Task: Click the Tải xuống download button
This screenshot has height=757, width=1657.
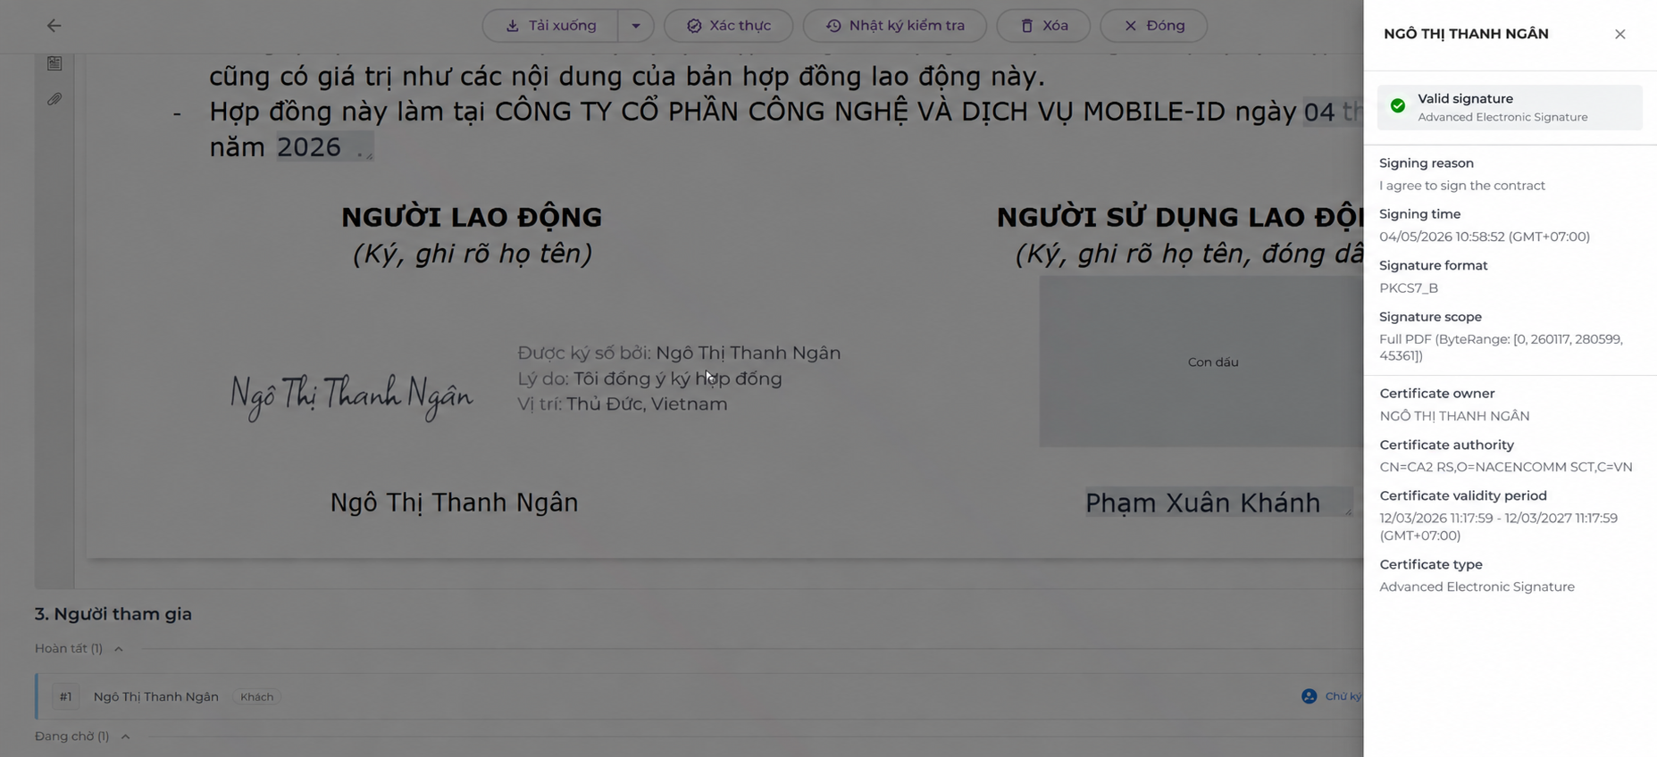Action: tap(550, 26)
